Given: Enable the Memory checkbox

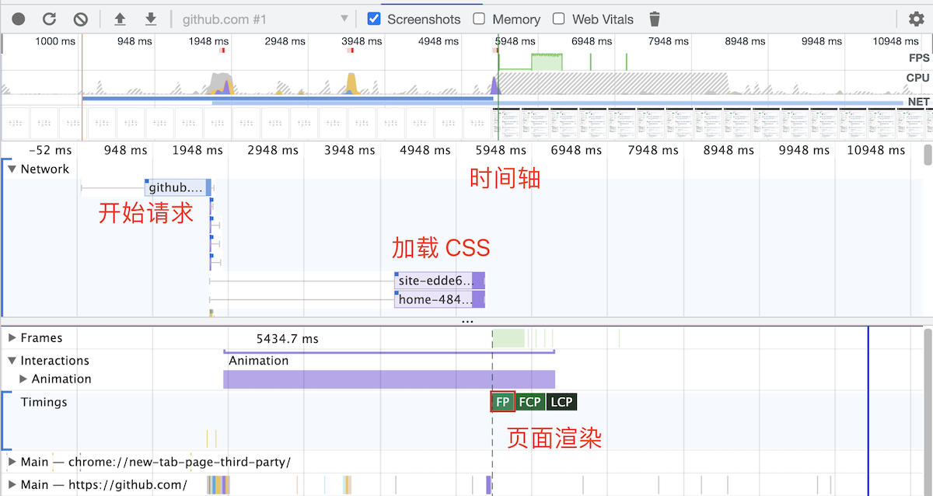Looking at the screenshot, I should 479,19.
